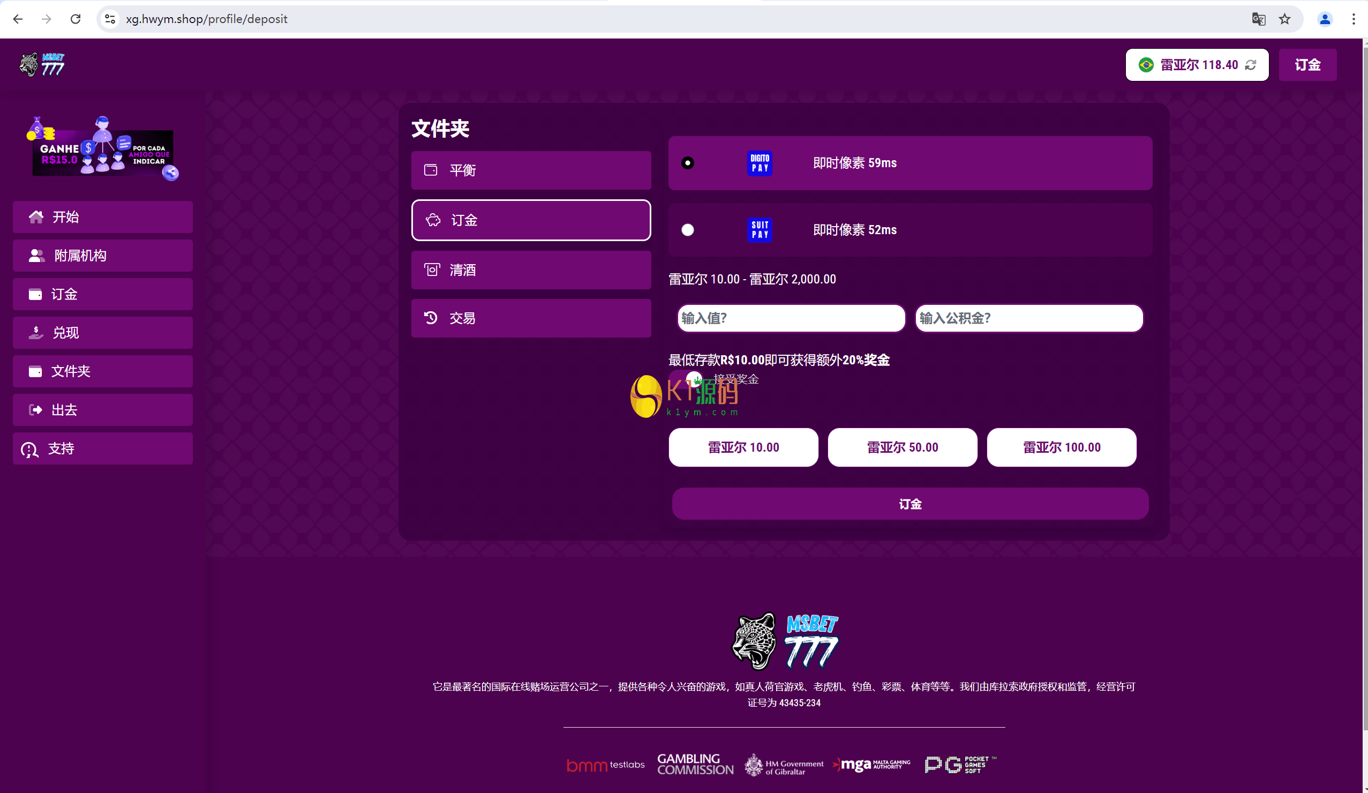1368x793 pixels.
Task: Open Chrome three-dot browser menu
Action: 1354,19
